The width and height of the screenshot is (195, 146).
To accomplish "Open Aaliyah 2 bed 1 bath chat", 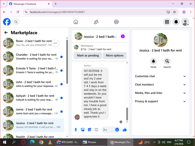I will 33,98.
